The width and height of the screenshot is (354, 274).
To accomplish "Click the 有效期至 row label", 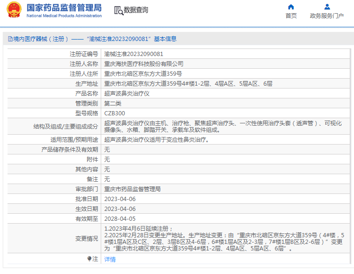I will point(87,219).
